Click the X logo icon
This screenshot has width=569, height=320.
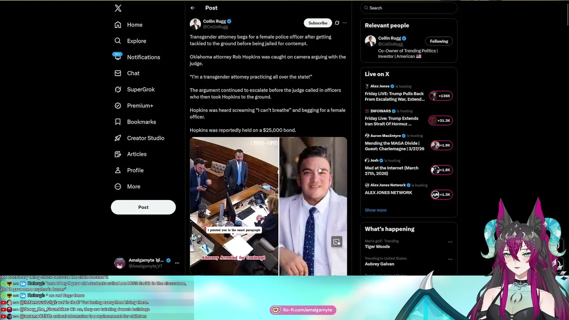(118, 8)
